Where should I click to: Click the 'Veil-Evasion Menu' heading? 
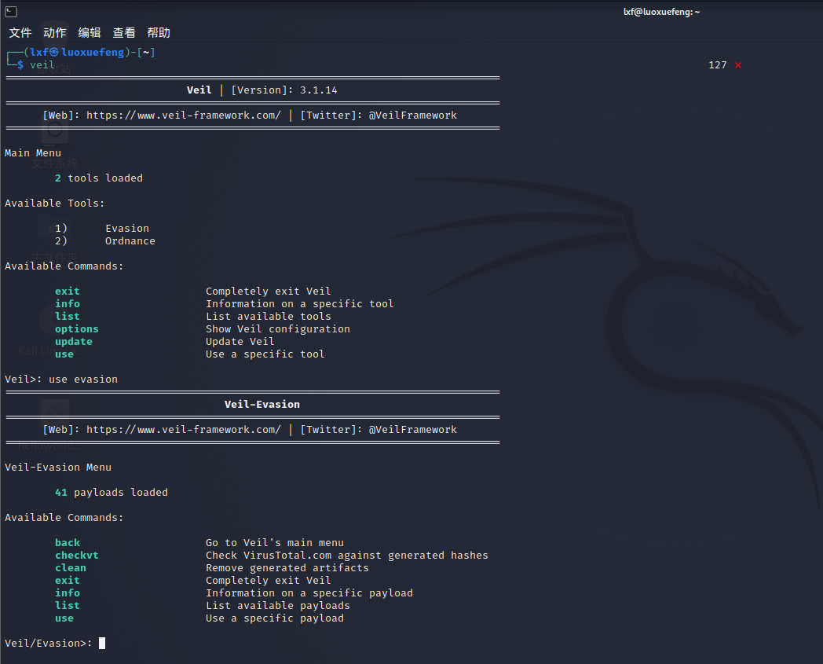pos(58,468)
